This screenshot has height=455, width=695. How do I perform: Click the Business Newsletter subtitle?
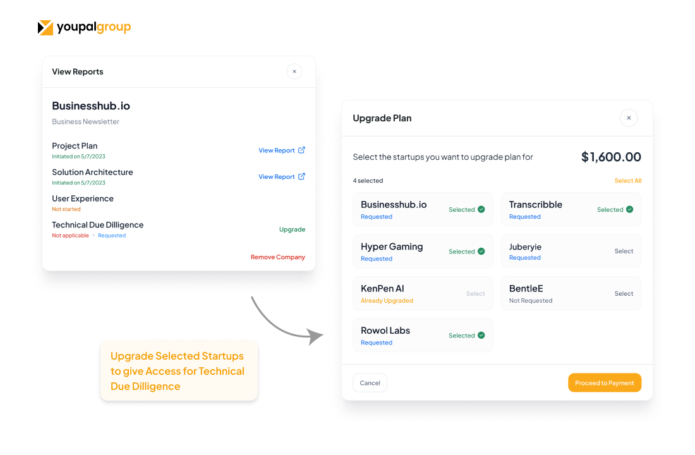pos(85,121)
